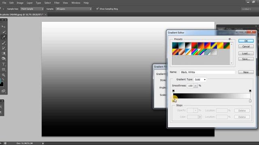The height and width of the screenshot is (145, 259).
Task: Choose the Orange, Yellow, Orange gradient preset
Action: 220,46
